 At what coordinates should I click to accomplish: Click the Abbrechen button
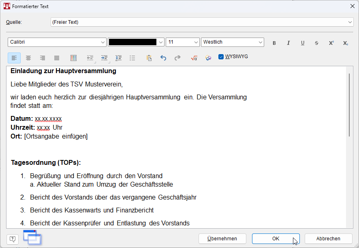pos(328,239)
